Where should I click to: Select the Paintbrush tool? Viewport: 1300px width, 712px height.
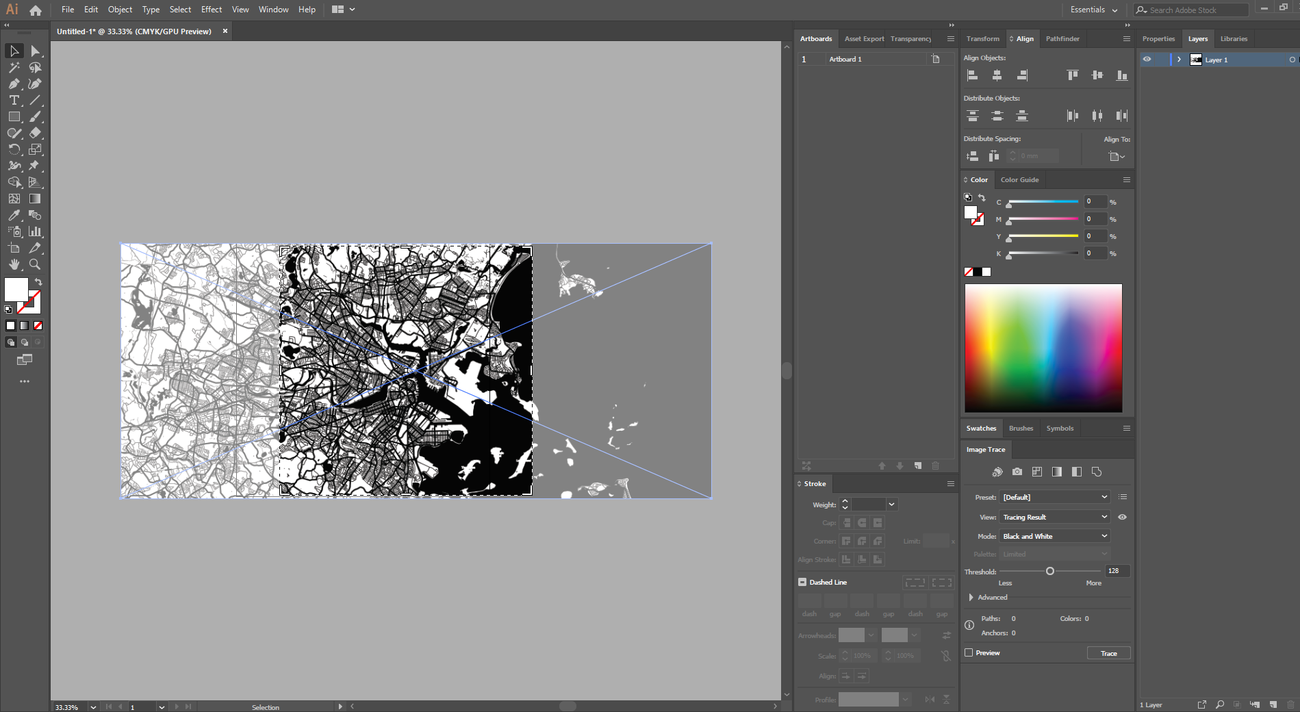pyautogui.click(x=34, y=117)
